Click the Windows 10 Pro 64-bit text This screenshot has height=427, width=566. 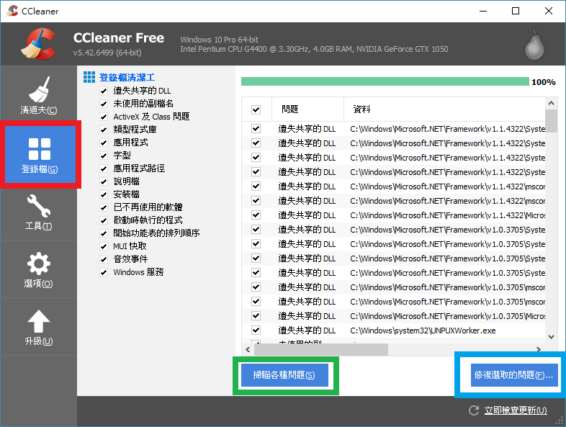pos(220,40)
